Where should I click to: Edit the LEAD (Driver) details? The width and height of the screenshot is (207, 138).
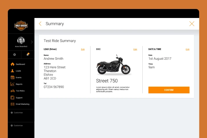click(x=83, y=49)
